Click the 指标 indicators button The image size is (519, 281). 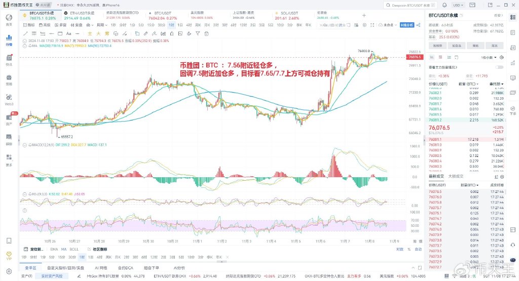(29, 25)
